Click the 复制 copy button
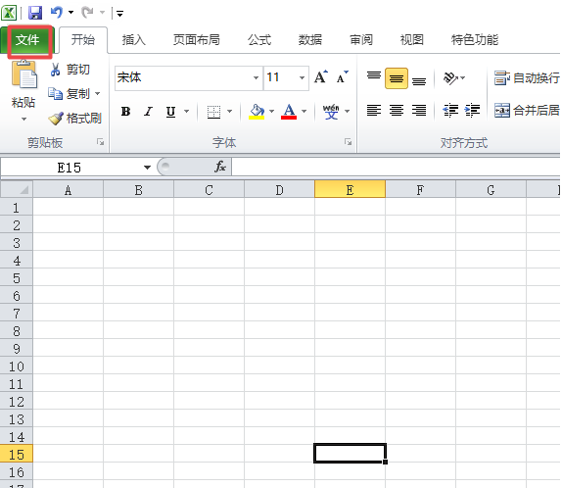The width and height of the screenshot is (562, 488). [x=70, y=94]
